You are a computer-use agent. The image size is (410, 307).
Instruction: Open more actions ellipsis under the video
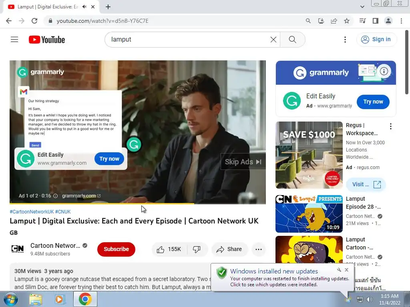[259, 249]
